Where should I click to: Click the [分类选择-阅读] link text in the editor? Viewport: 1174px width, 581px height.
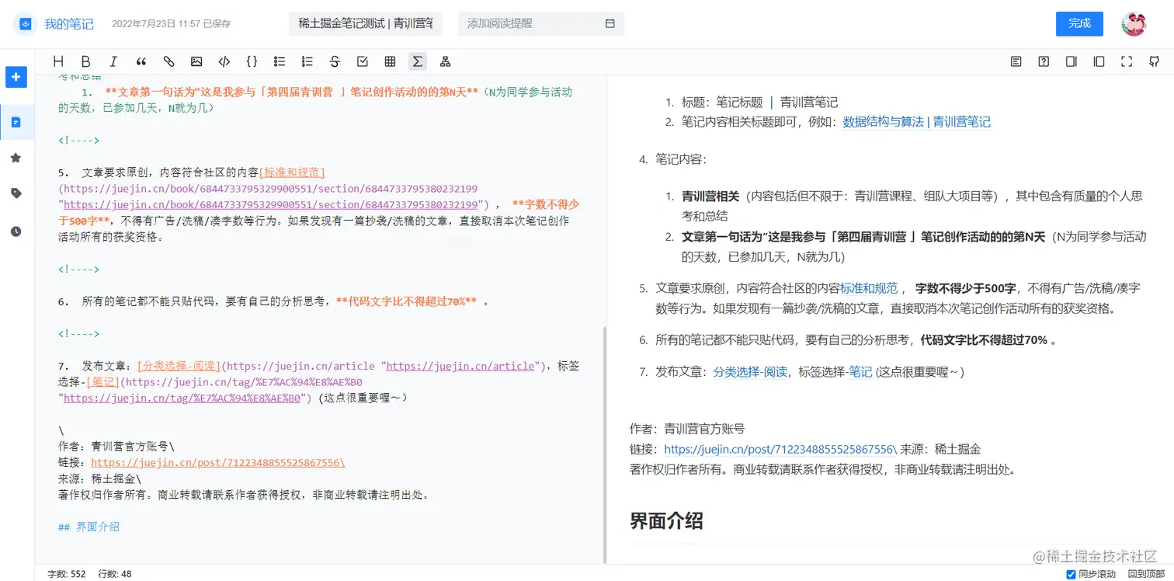coord(179,366)
